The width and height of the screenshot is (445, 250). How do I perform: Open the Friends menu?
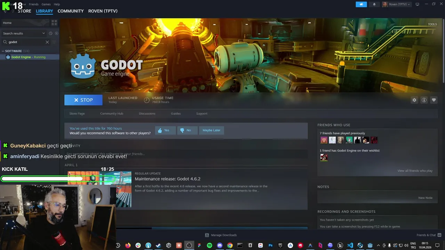click(34, 4)
